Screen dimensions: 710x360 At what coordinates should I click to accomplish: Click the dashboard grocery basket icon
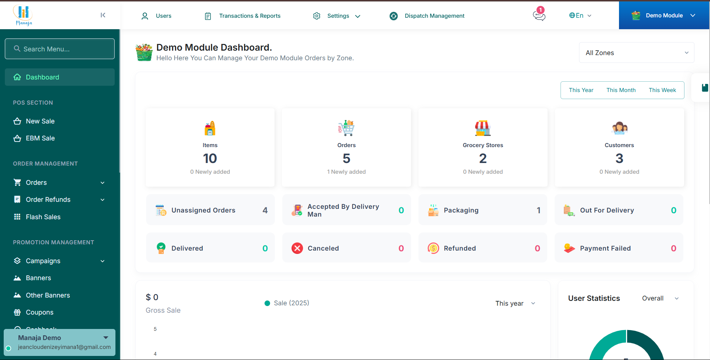pyautogui.click(x=144, y=52)
